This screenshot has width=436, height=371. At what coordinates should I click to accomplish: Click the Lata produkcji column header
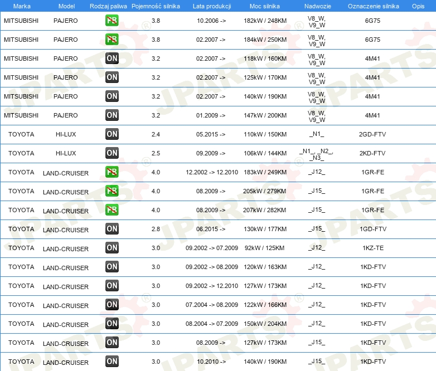pyautogui.click(x=212, y=6)
